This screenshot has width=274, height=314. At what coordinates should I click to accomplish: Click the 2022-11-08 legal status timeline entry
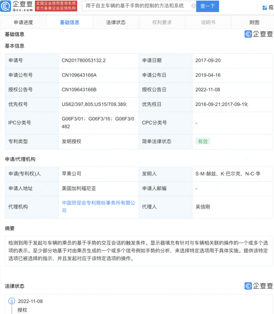(x=30, y=301)
